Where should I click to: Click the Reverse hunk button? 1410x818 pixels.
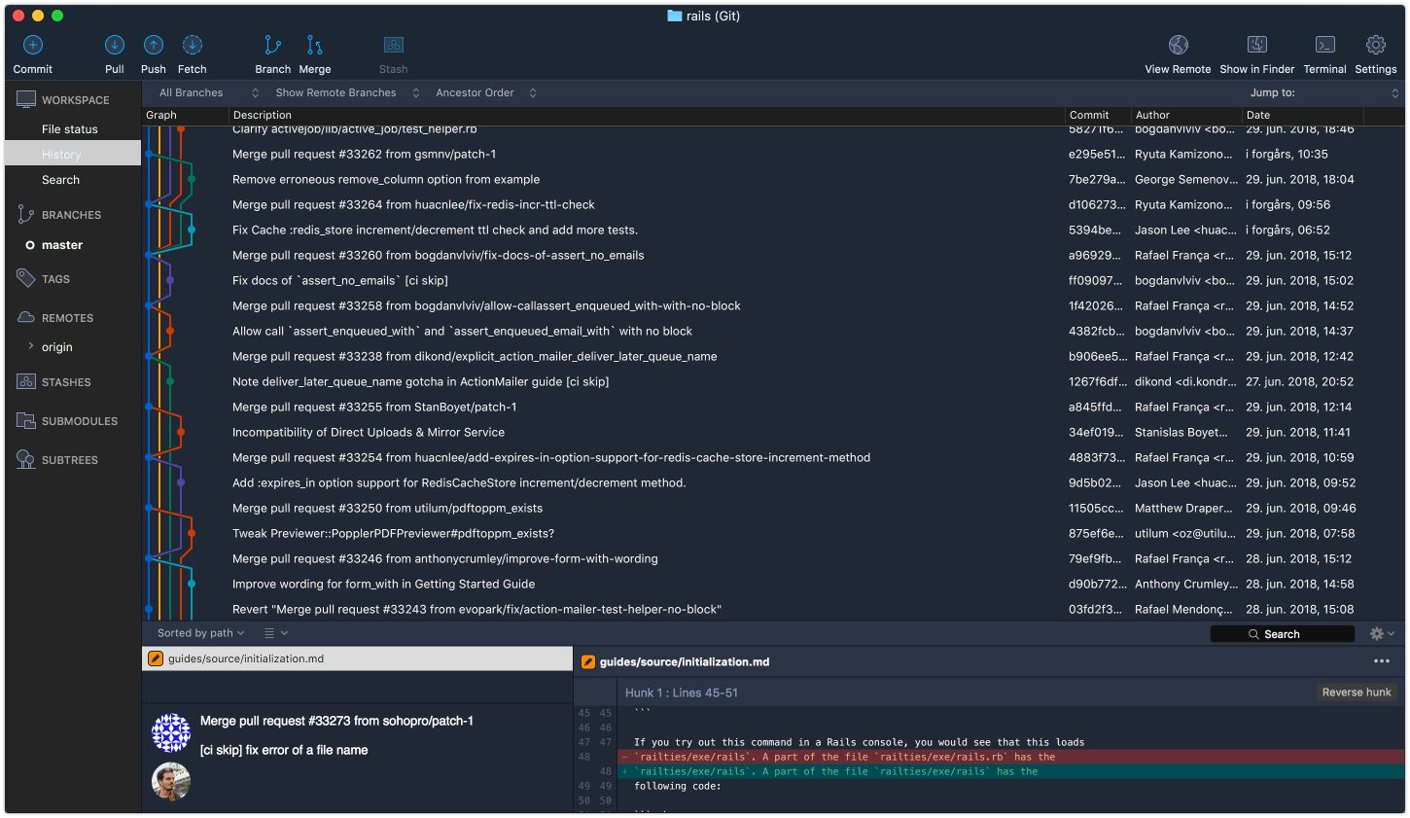[x=1357, y=693]
